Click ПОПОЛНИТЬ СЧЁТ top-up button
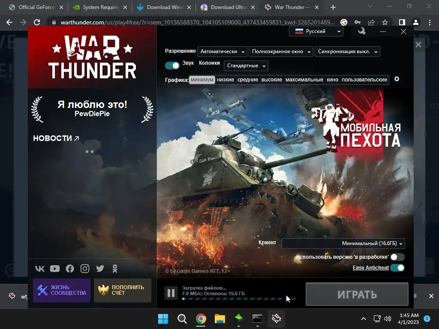Screen dimensions: 439x329 pyautogui.click(x=123, y=290)
